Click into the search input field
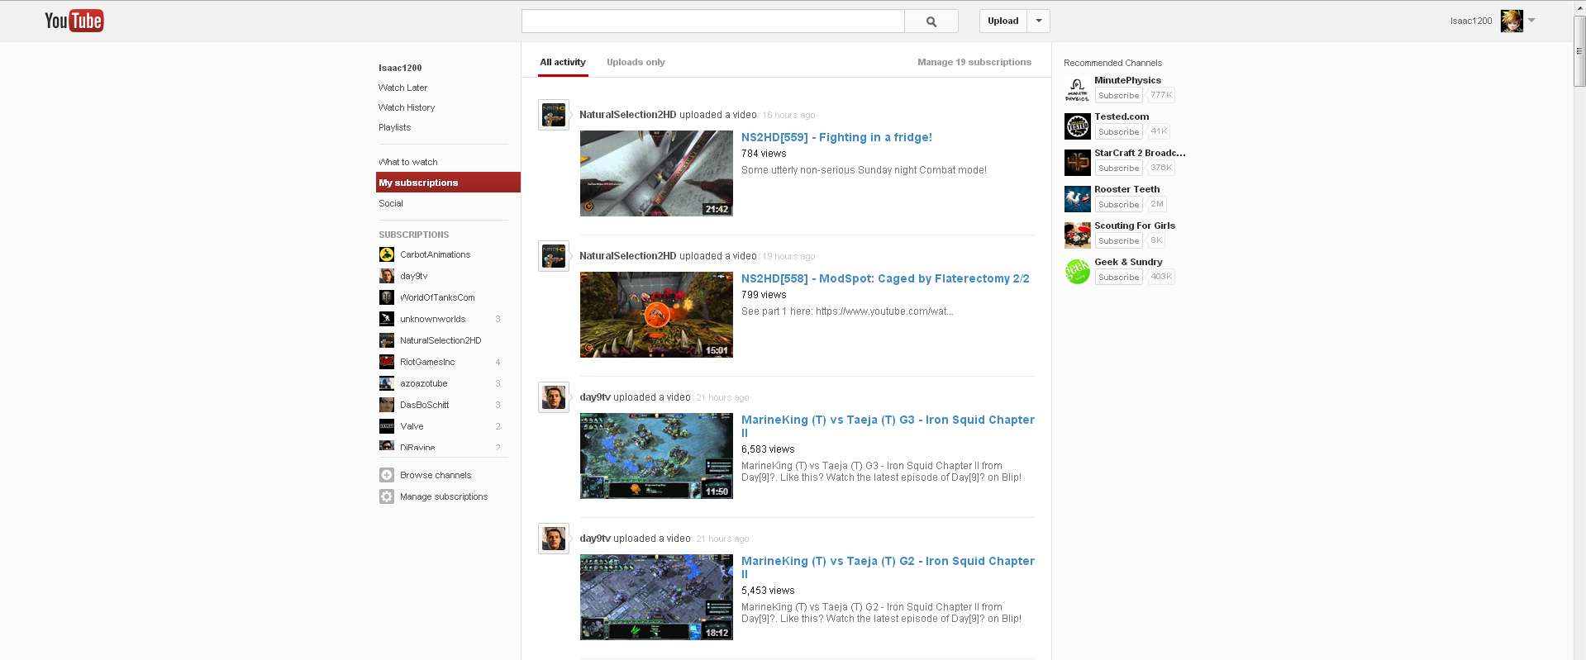 [x=713, y=21]
